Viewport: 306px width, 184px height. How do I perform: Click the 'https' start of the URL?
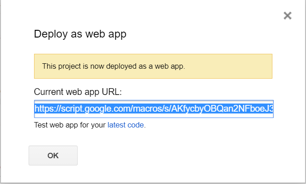coord(44,109)
